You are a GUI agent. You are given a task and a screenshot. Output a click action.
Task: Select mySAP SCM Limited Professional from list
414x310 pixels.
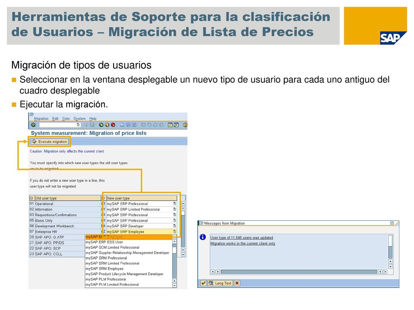pyautogui.click(x=129, y=247)
